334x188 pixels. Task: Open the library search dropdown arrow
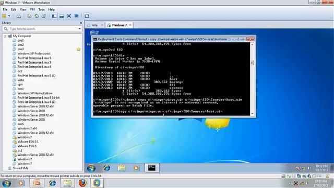80,29
